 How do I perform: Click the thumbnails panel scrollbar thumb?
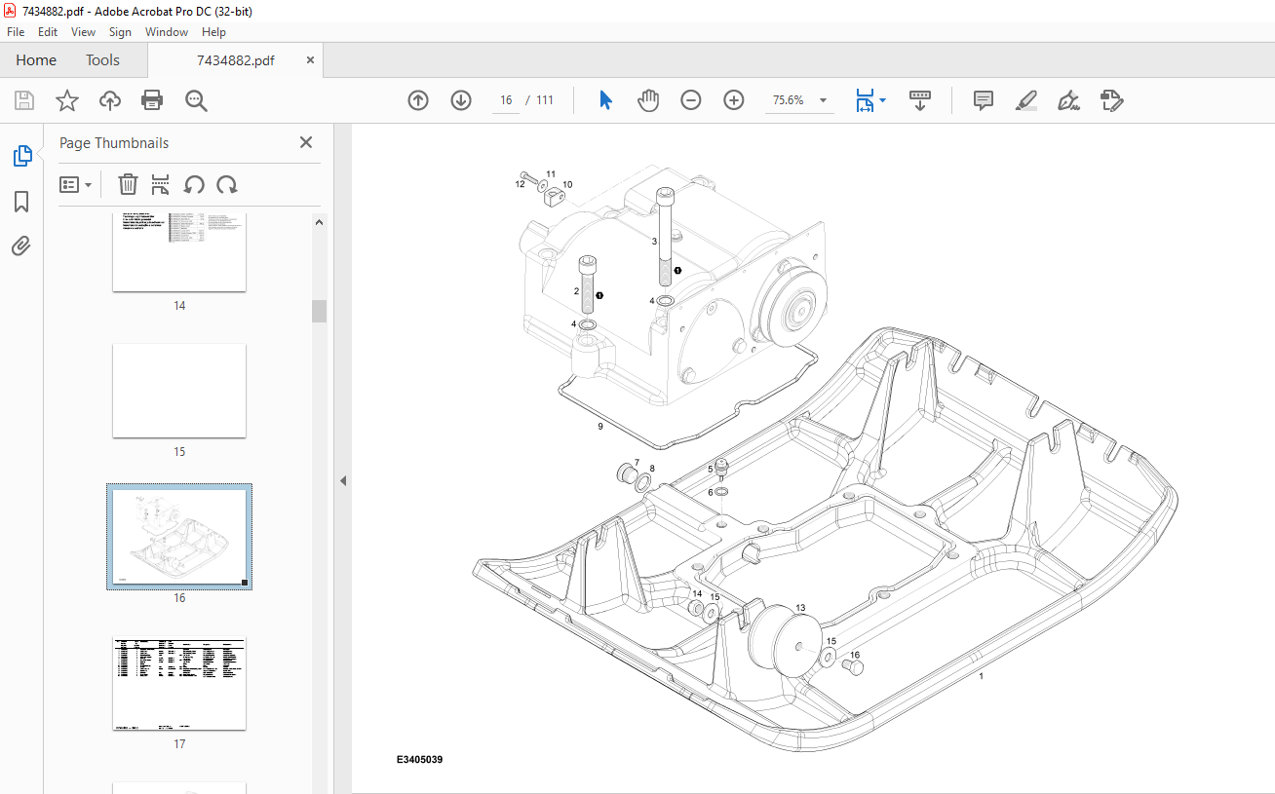point(319,311)
